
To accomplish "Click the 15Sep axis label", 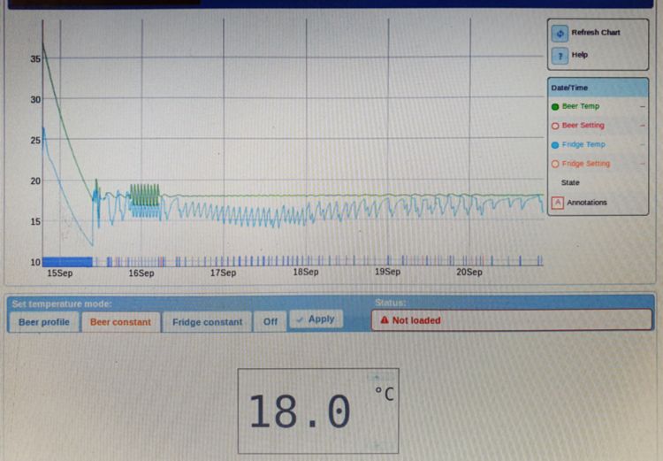I will (x=59, y=273).
